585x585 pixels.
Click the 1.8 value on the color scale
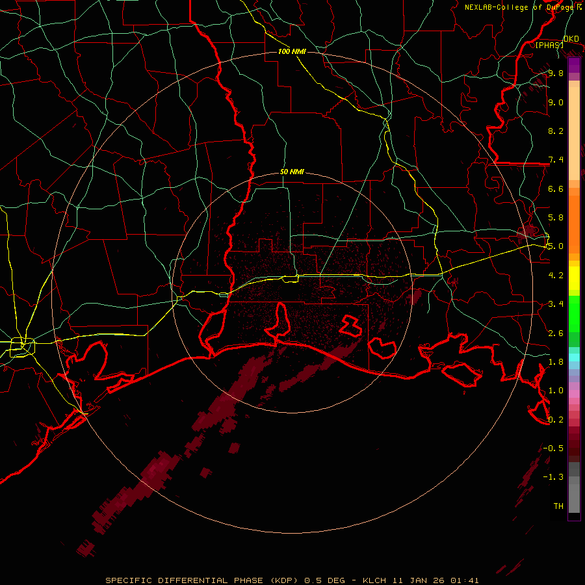point(556,362)
